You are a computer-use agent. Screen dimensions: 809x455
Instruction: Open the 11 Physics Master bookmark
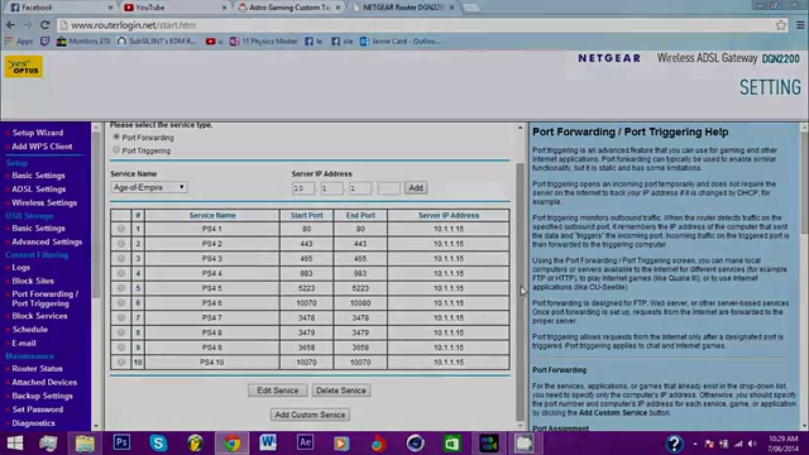264,41
